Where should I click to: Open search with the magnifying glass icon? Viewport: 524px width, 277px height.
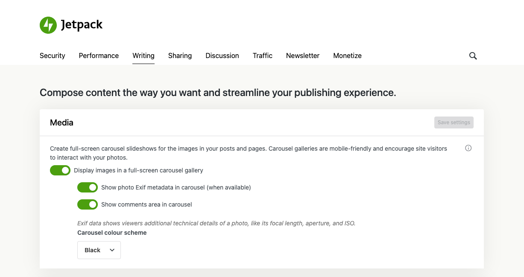point(473,56)
